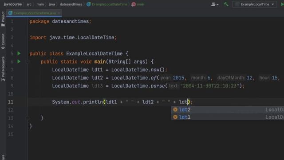Click the main method breadcrumb
This screenshot has width=284, height=160.
(138, 4)
